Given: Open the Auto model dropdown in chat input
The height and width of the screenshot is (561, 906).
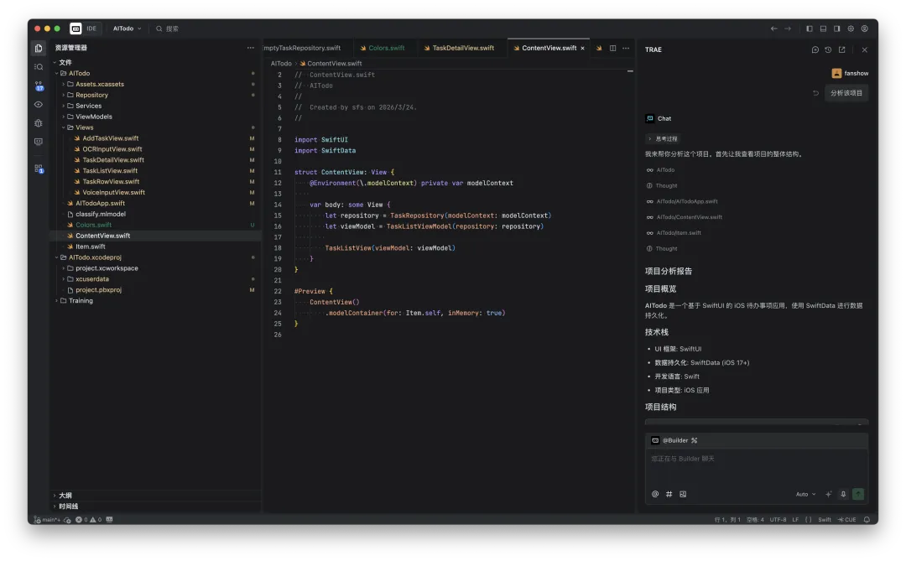Looking at the screenshot, I should (x=805, y=494).
